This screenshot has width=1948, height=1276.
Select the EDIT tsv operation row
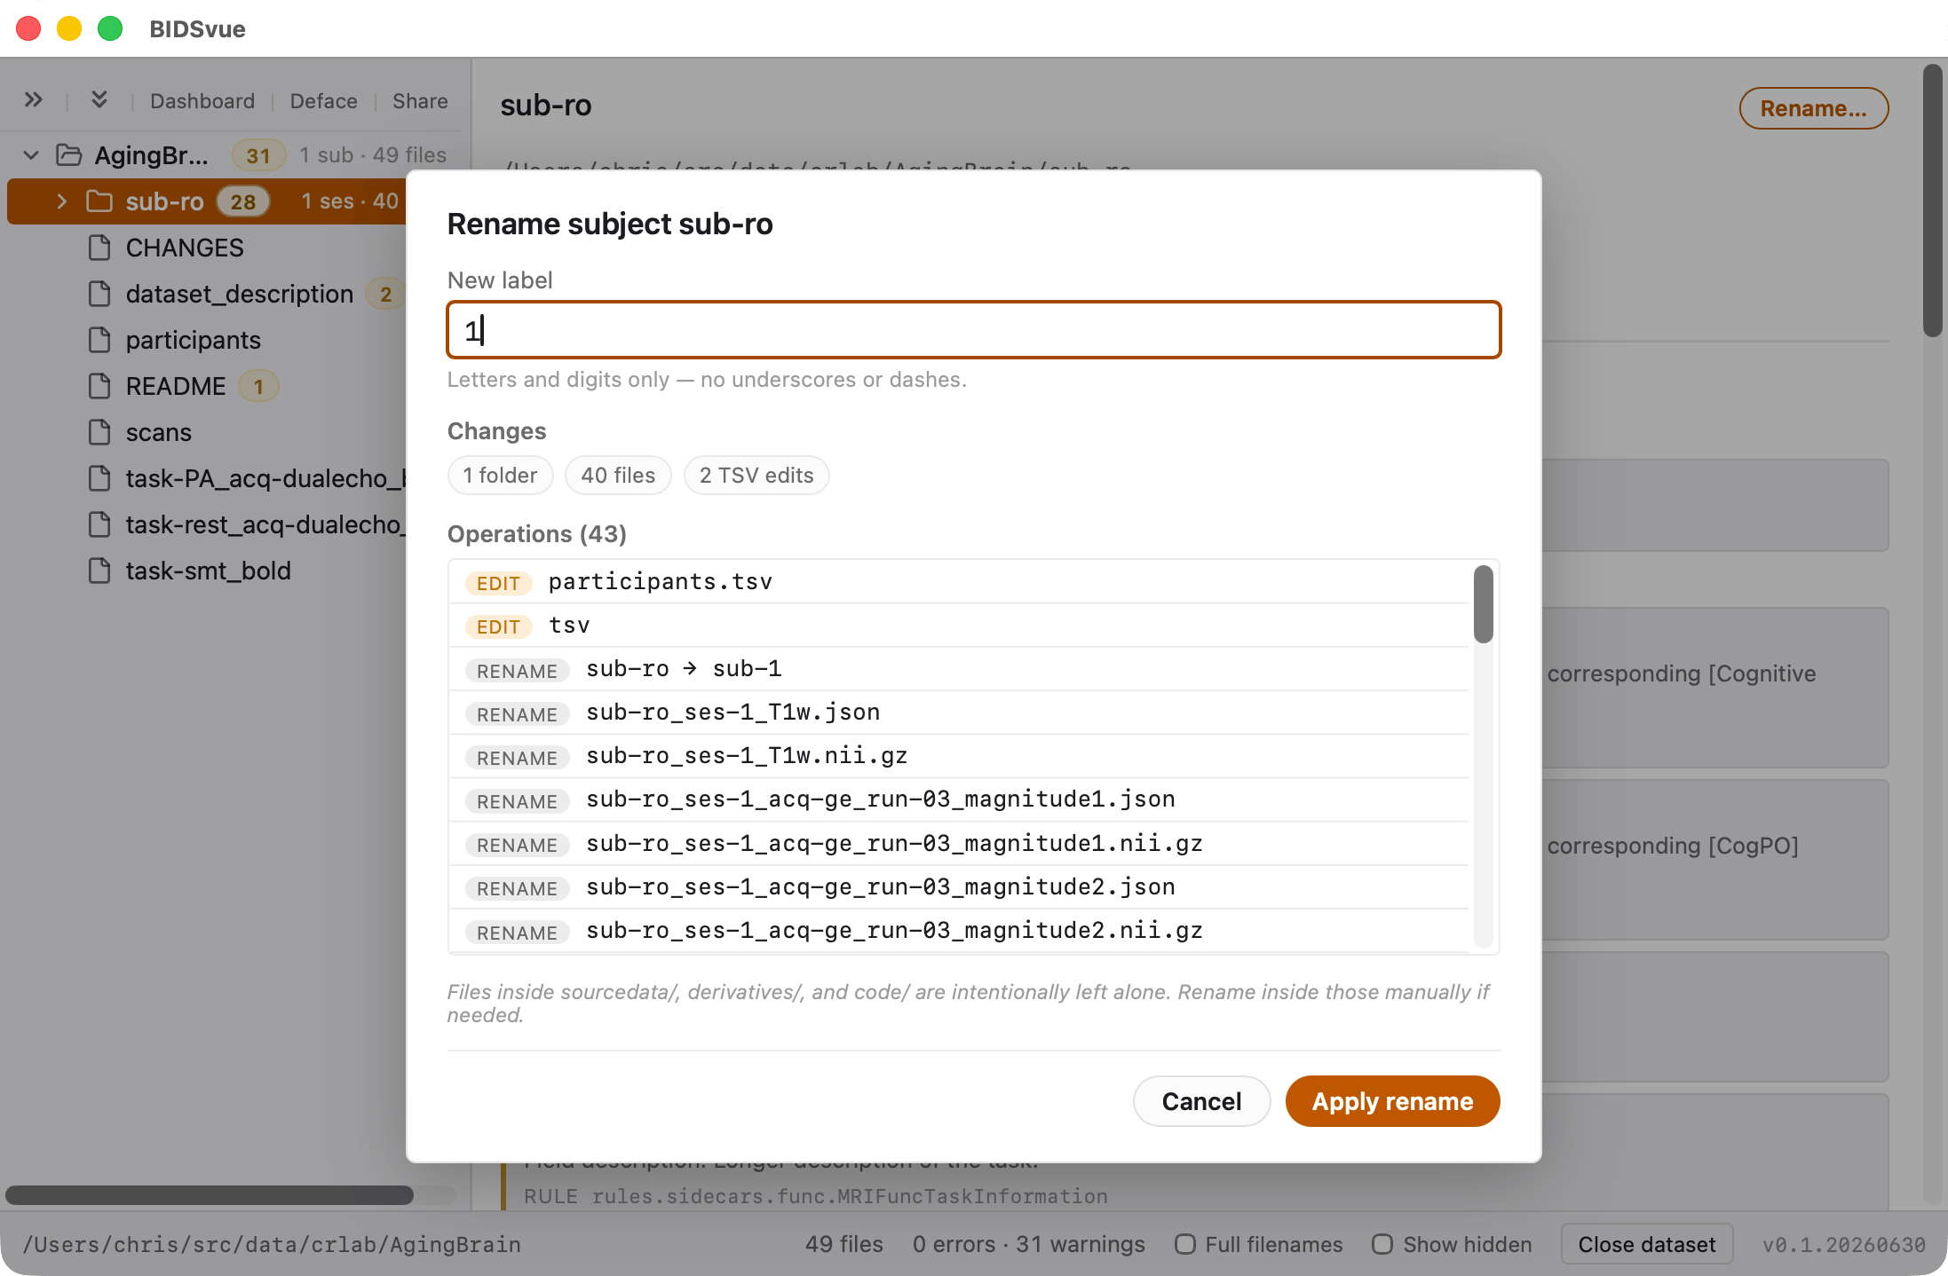[959, 626]
